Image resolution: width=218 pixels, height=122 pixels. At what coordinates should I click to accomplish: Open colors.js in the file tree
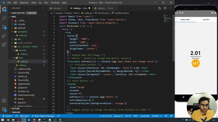tap(23, 35)
